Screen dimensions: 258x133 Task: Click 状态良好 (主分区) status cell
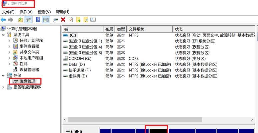pos(190,59)
